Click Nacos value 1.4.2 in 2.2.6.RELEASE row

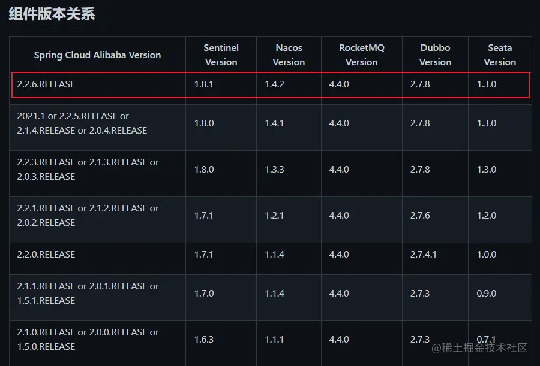274,84
